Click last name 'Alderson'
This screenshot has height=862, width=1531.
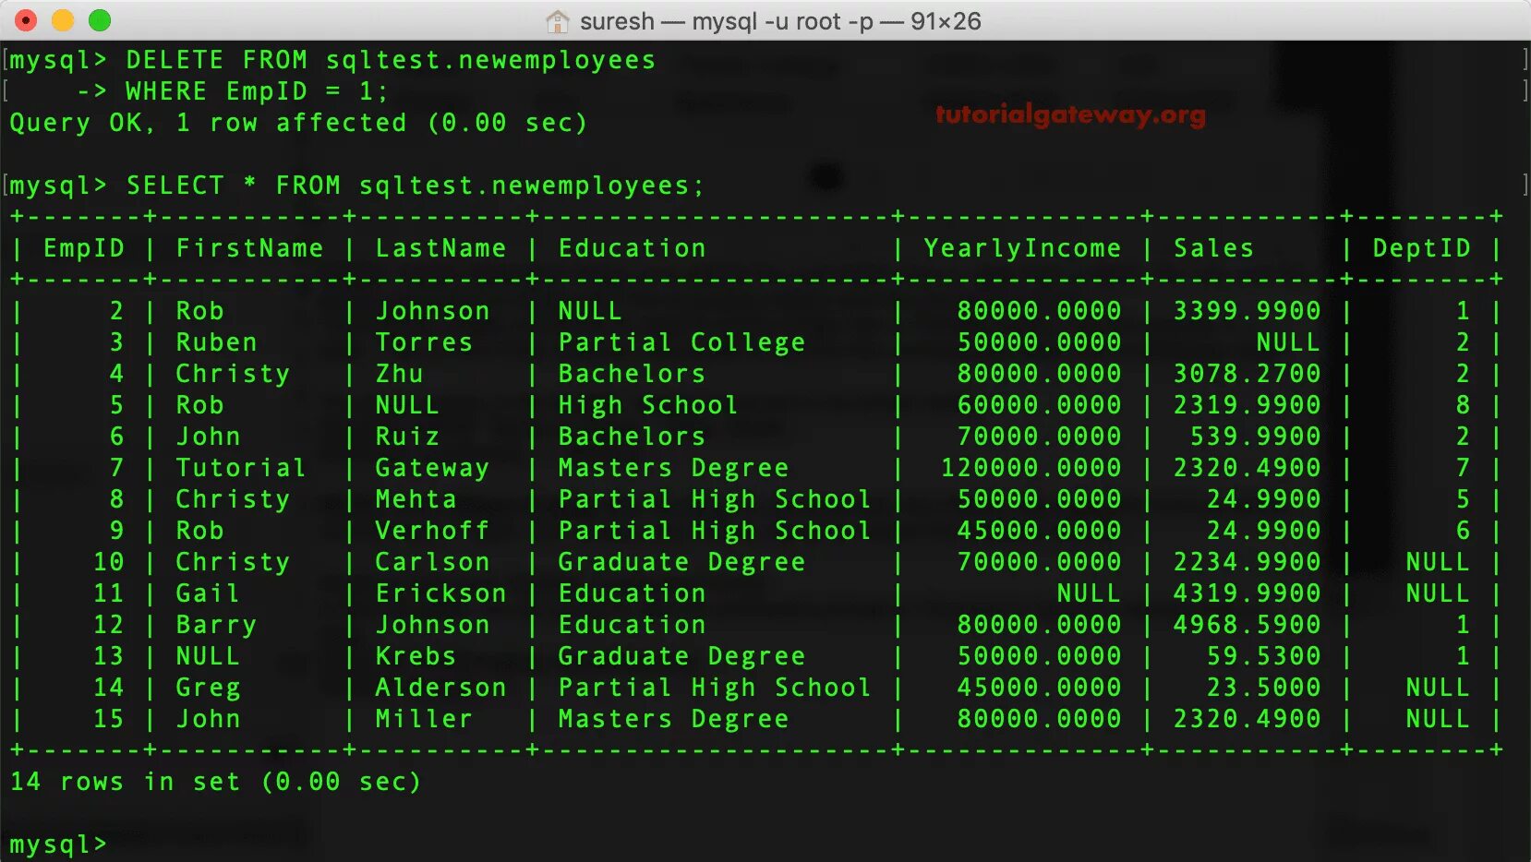440,688
